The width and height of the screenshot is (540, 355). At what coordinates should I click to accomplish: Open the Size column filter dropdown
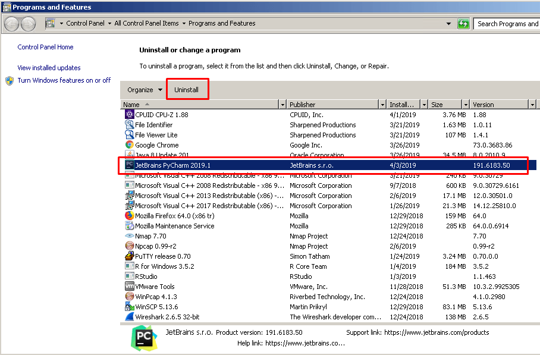click(466, 104)
